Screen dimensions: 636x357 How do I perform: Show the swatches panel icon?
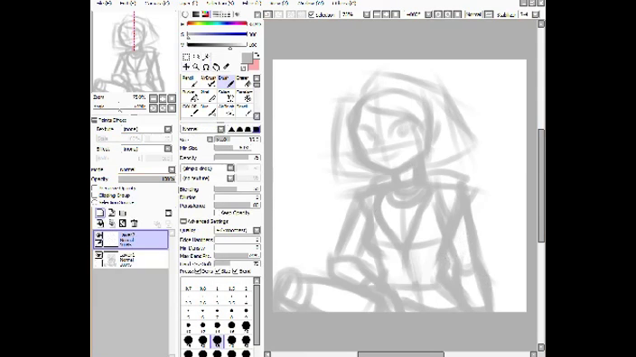tap(227, 14)
